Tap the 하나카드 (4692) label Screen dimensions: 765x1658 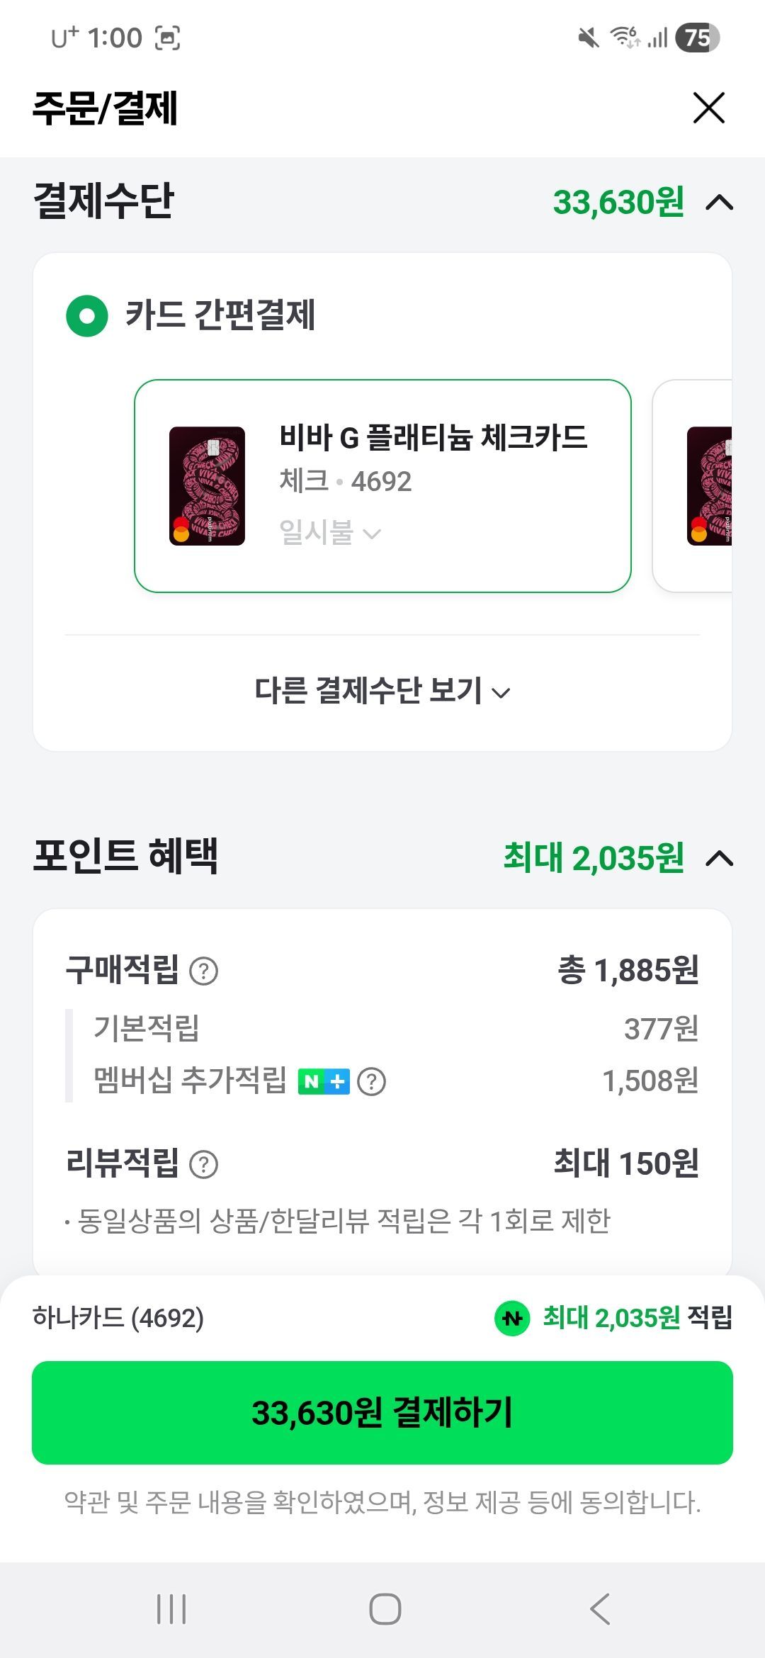(118, 1318)
